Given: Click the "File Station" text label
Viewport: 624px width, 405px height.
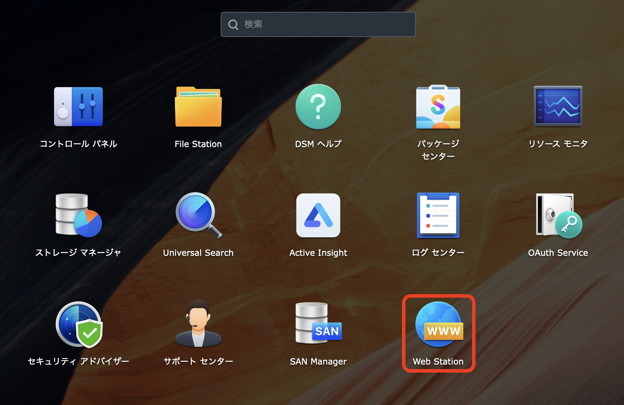Looking at the screenshot, I should [x=198, y=144].
